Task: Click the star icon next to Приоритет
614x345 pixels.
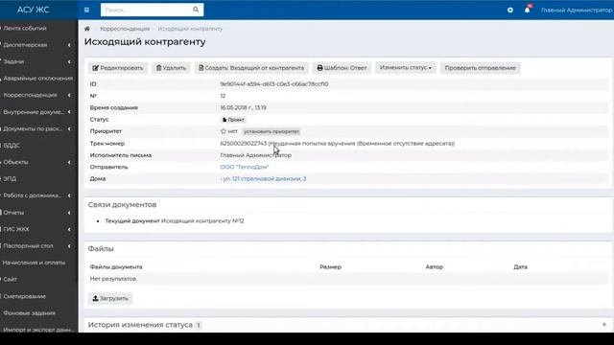Action: [224, 131]
